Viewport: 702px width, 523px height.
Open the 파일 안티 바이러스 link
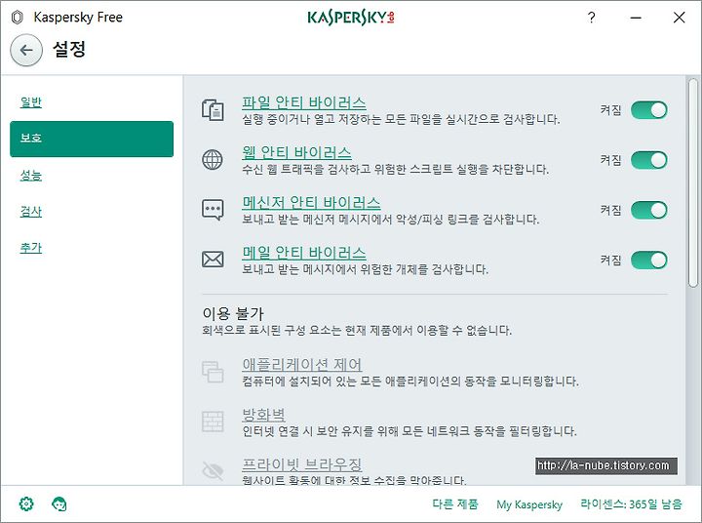[x=304, y=102]
